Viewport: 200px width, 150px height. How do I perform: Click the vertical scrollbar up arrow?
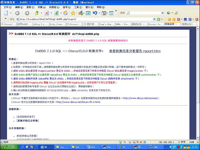coord(198,28)
